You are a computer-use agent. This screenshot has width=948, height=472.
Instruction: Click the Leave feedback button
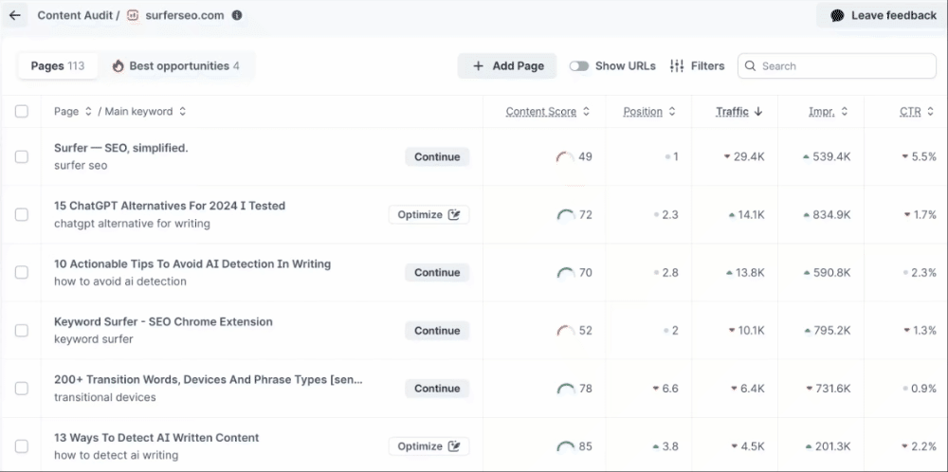pyautogui.click(x=882, y=16)
